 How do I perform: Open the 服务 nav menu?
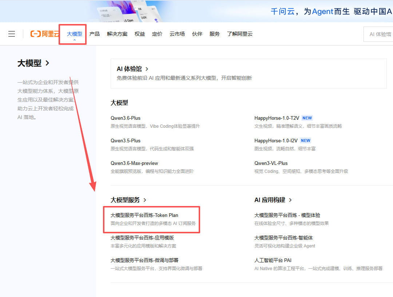pyautogui.click(x=215, y=34)
